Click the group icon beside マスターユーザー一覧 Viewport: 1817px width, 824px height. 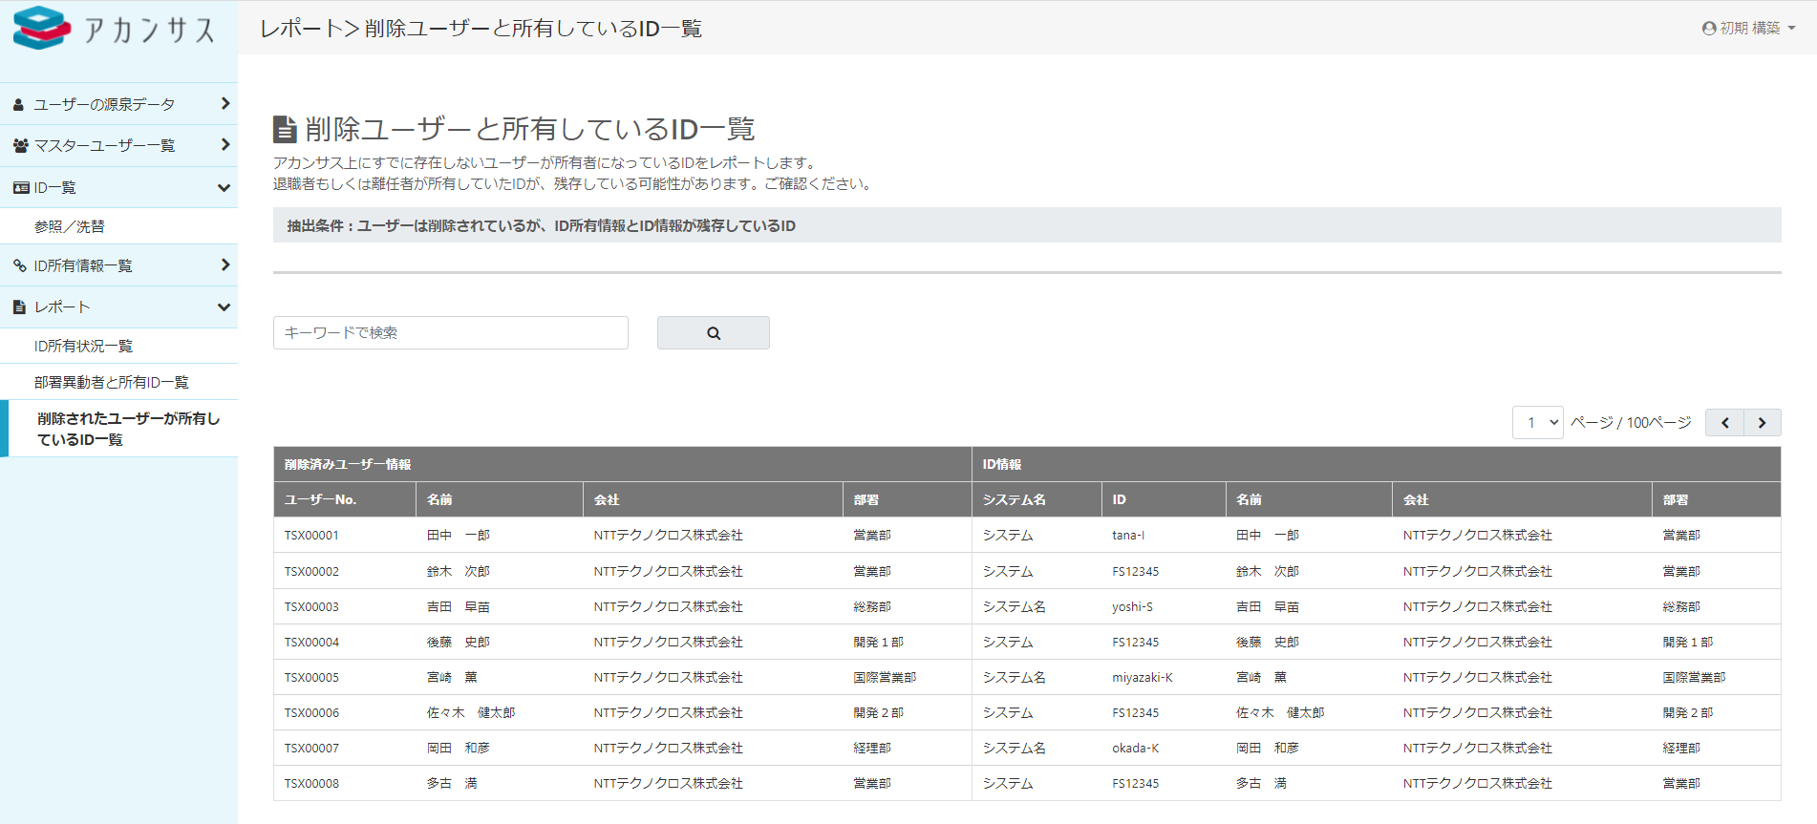point(21,145)
